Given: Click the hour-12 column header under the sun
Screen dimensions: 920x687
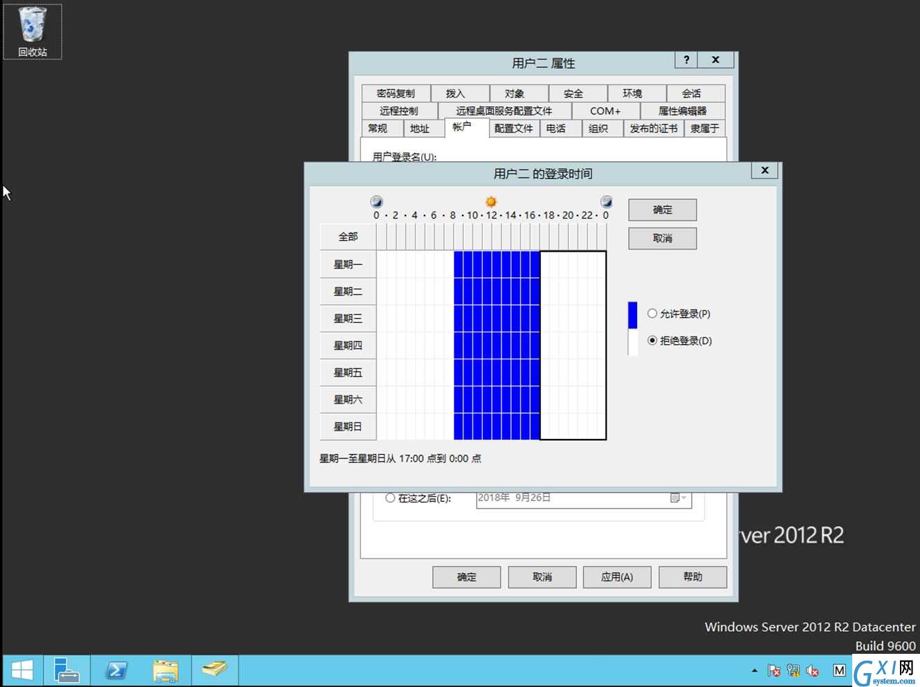Looking at the screenshot, I should point(497,237).
